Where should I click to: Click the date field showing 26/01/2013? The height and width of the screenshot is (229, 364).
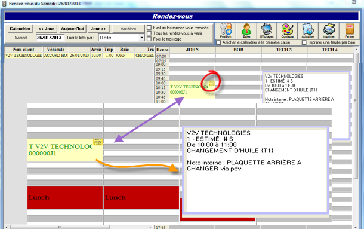pyautogui.click(x=50, y=38)
